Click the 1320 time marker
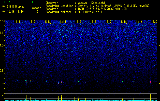Image resolution: width=160 pixels, height=101 pixels. point(154,21)
